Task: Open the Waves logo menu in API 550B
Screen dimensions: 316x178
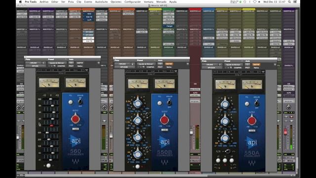Action: pyautogui.click(x=176, y=71)
